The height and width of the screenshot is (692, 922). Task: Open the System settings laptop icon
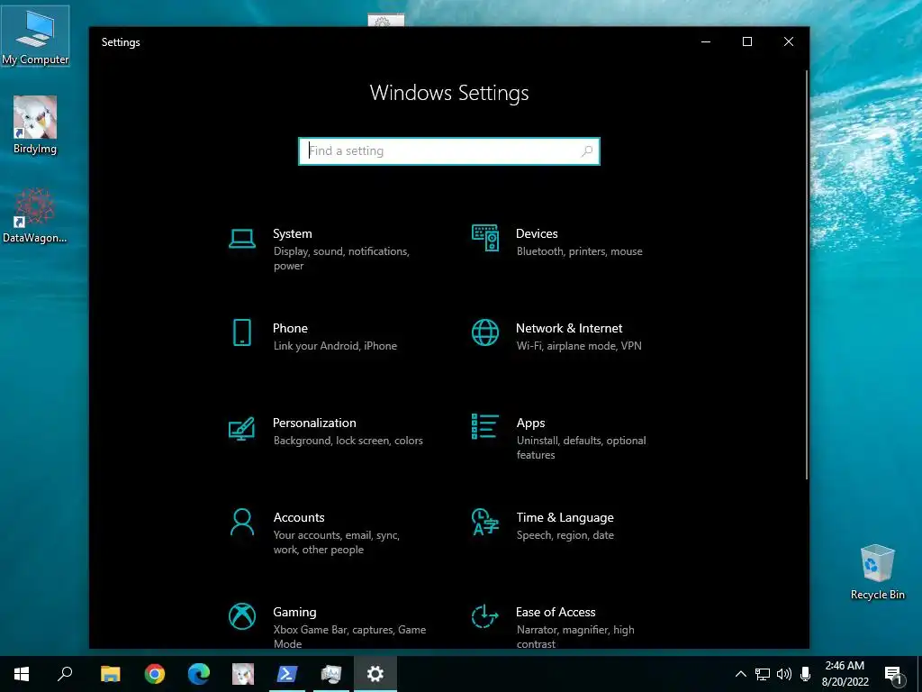tap(241, 239)
